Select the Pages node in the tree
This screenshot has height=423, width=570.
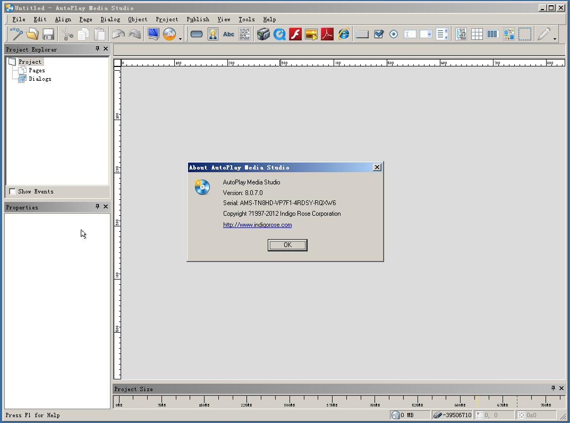click(37, 70)
